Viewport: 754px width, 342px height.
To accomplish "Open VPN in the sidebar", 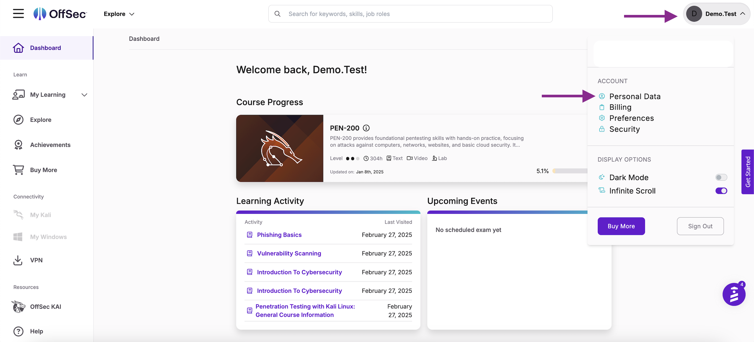I will [36, 260].
